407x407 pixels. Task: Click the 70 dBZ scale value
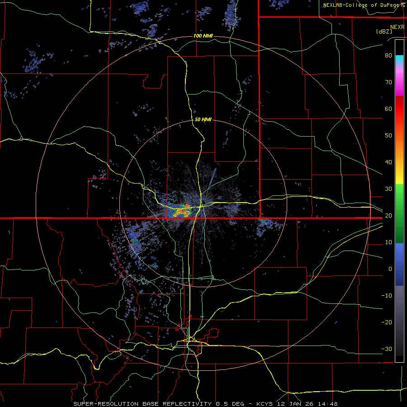(388, 82)
